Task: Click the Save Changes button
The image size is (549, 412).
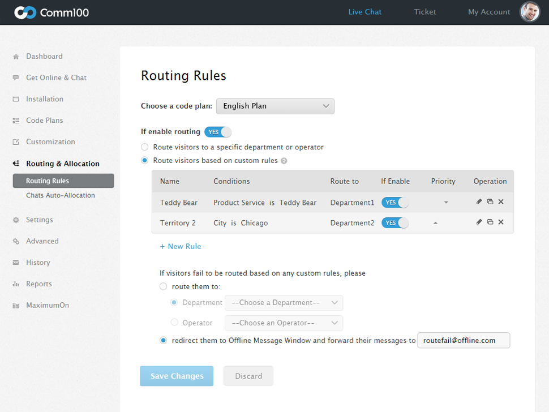Action: 177,376
